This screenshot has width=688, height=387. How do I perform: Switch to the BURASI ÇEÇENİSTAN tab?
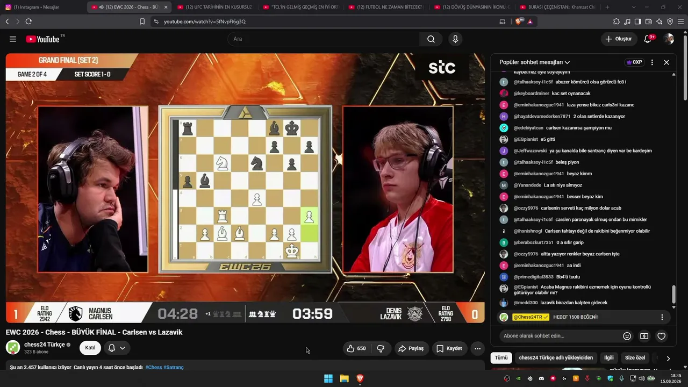557,7
